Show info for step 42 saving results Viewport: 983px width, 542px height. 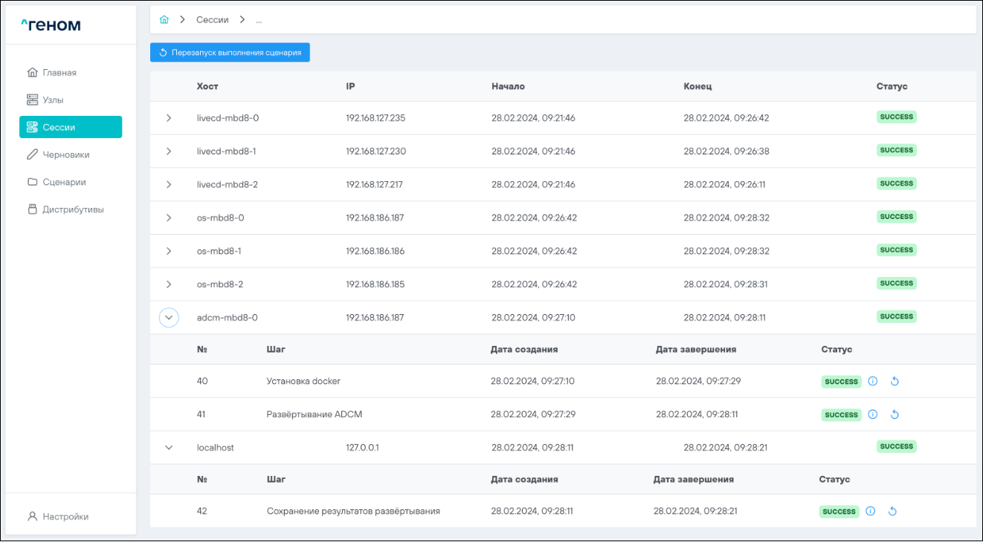(871, 512)
